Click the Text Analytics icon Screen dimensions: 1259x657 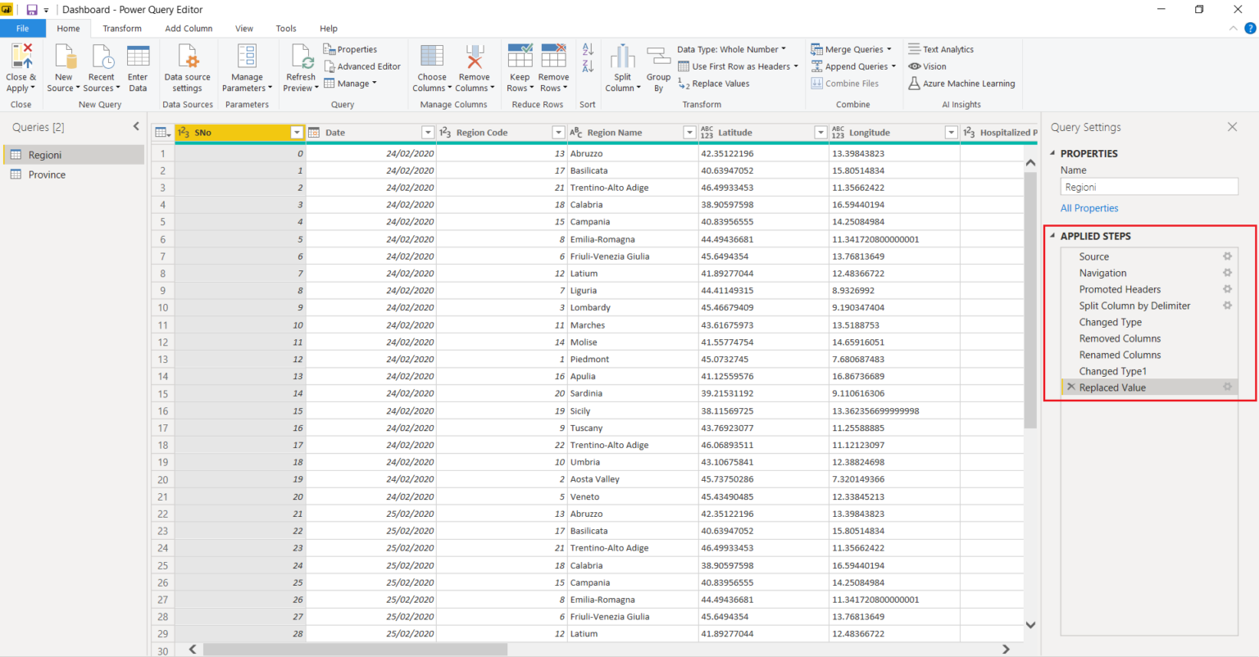pos(914,49)
